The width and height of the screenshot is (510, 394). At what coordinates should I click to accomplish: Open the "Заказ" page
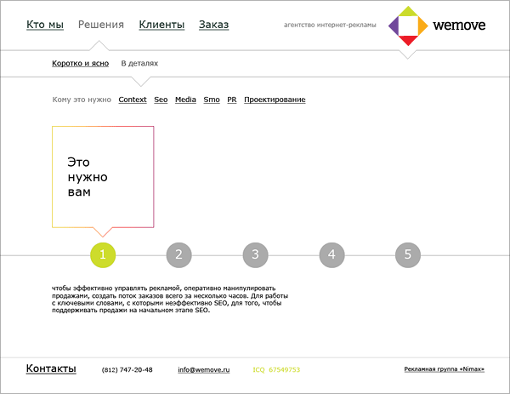(213, 25)
